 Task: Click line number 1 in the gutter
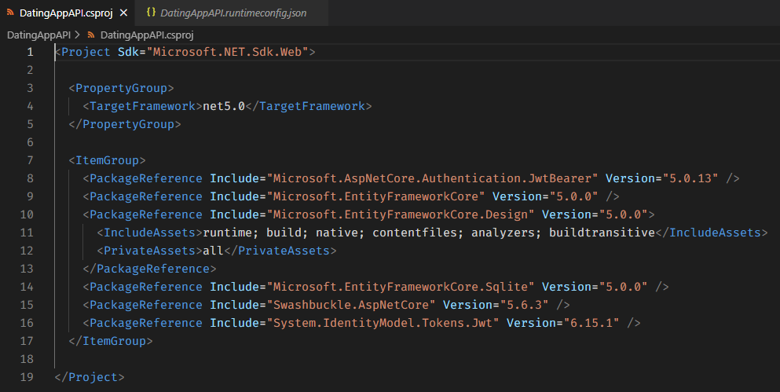click(x=31, y=52)
